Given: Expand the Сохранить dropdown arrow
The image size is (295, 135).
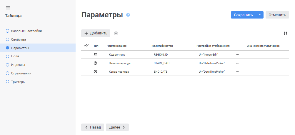Looking at the screenshot, I should coord(260,15).
